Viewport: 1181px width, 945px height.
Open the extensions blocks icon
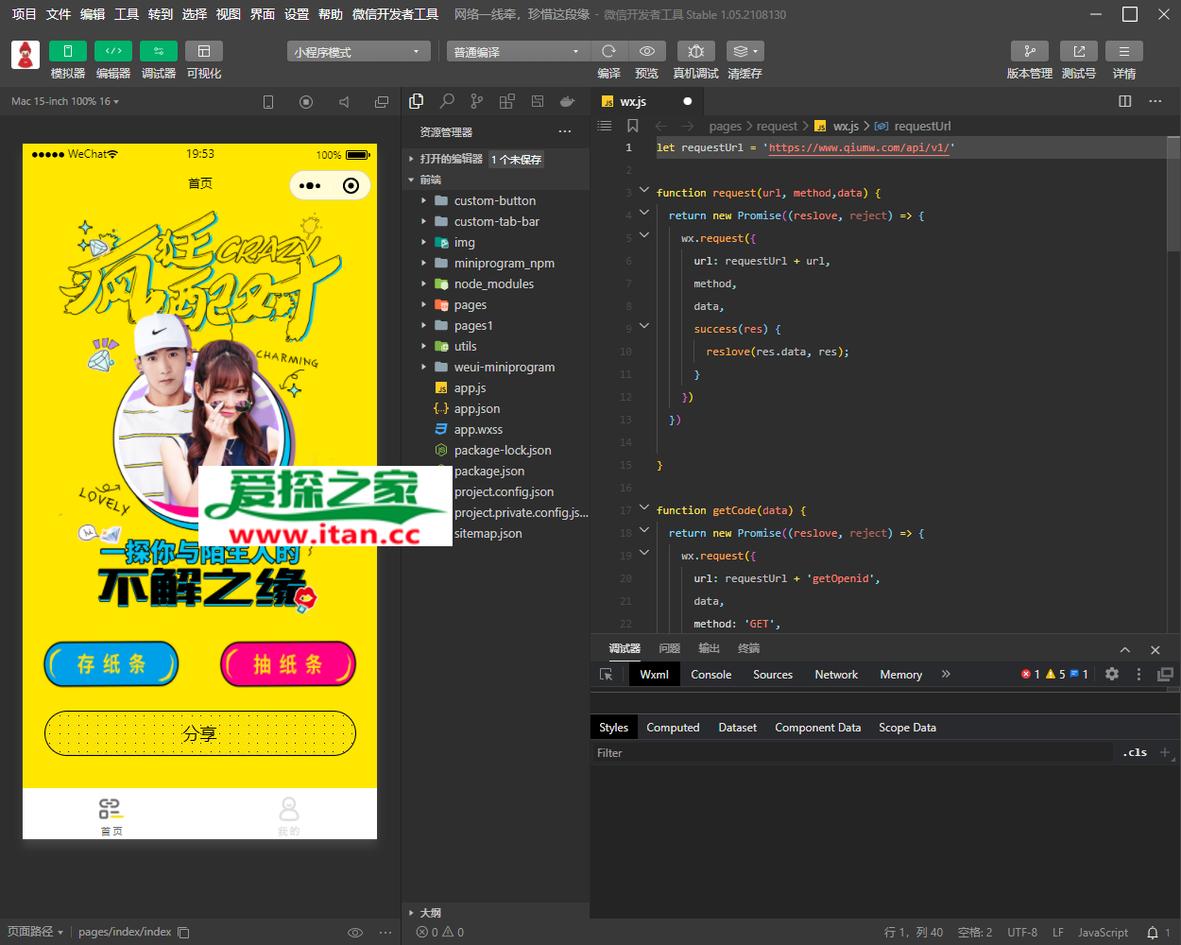coord(507,101)
